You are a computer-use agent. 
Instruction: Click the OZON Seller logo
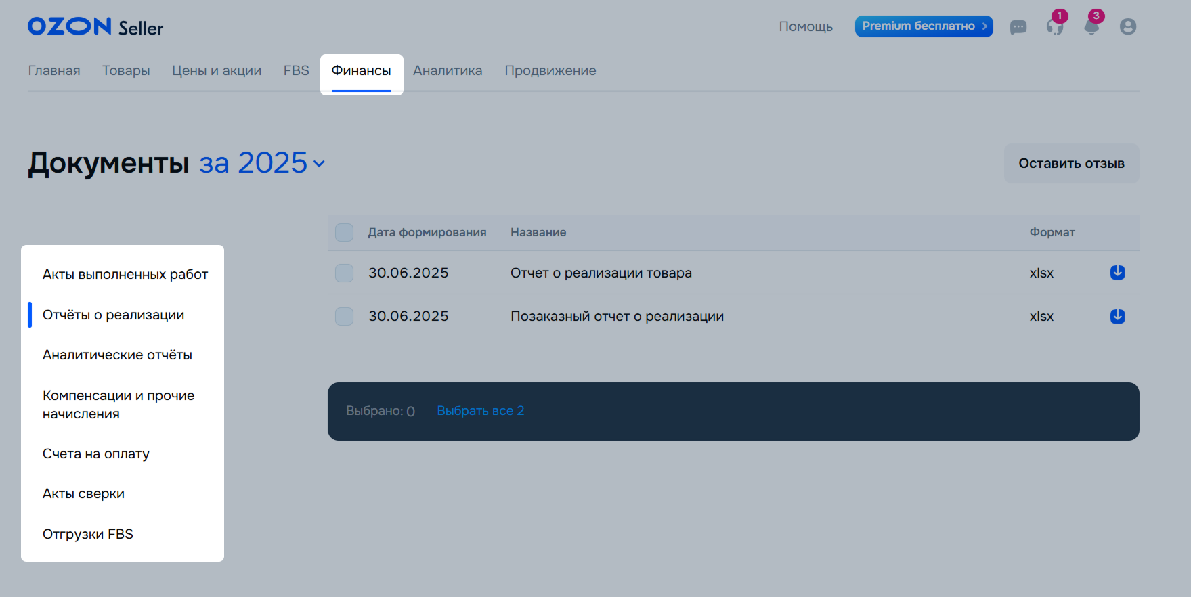point(95,27)
